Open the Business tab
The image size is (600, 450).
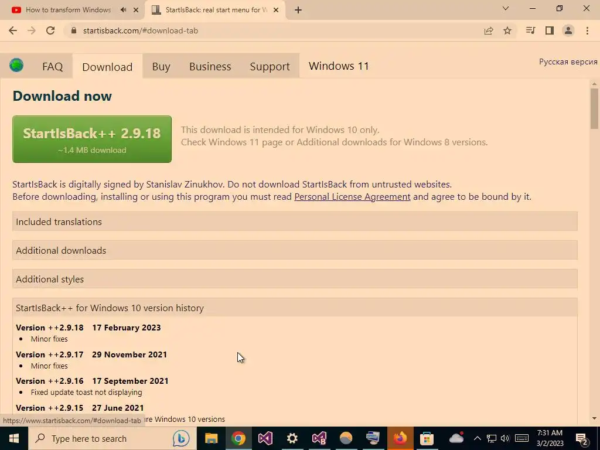[x=210, y=67]
